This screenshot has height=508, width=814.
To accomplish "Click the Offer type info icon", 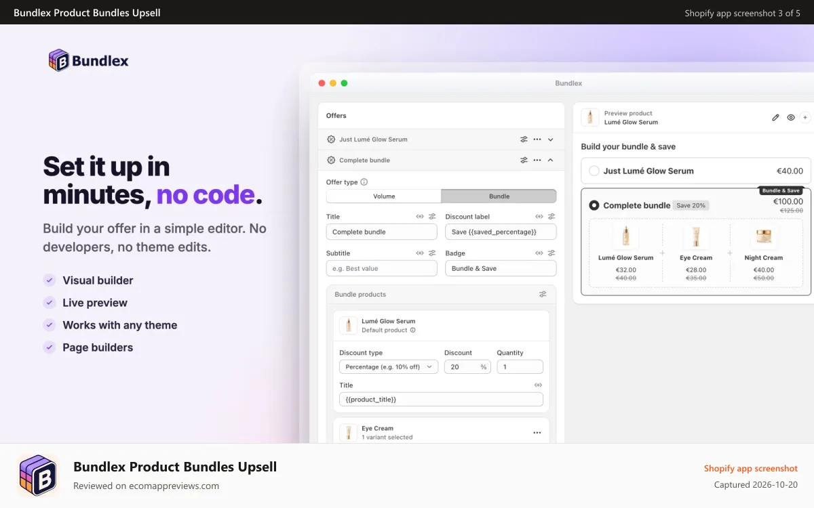I will click(364, 182).
